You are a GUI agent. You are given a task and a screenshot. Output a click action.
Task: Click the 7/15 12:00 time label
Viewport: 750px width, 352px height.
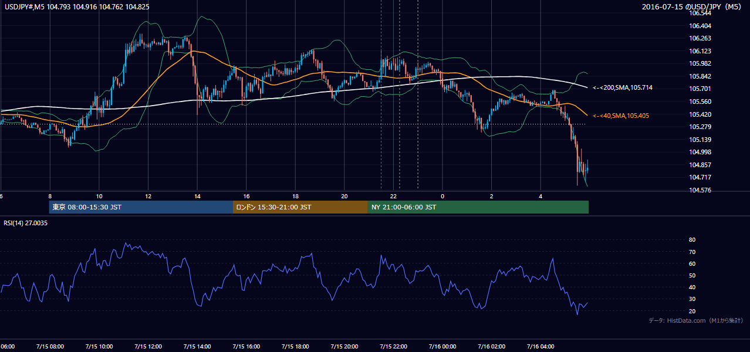148,346
